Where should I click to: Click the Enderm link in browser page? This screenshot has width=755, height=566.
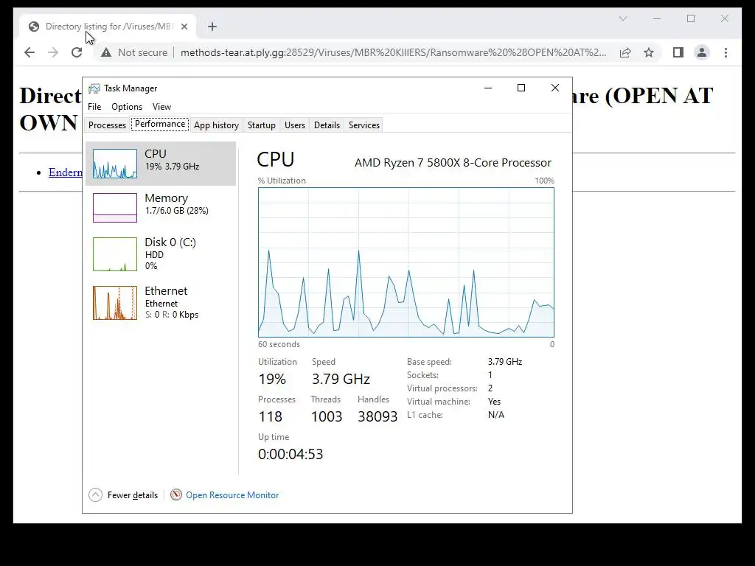click(66, 172)
